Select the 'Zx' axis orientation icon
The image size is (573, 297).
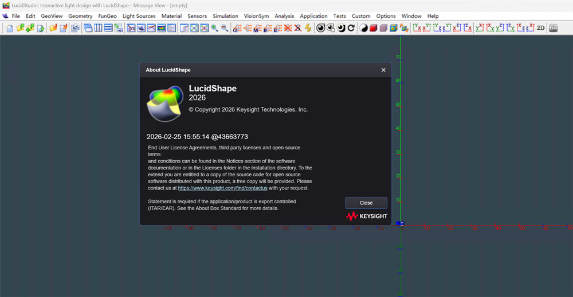[x=468, y=27]
